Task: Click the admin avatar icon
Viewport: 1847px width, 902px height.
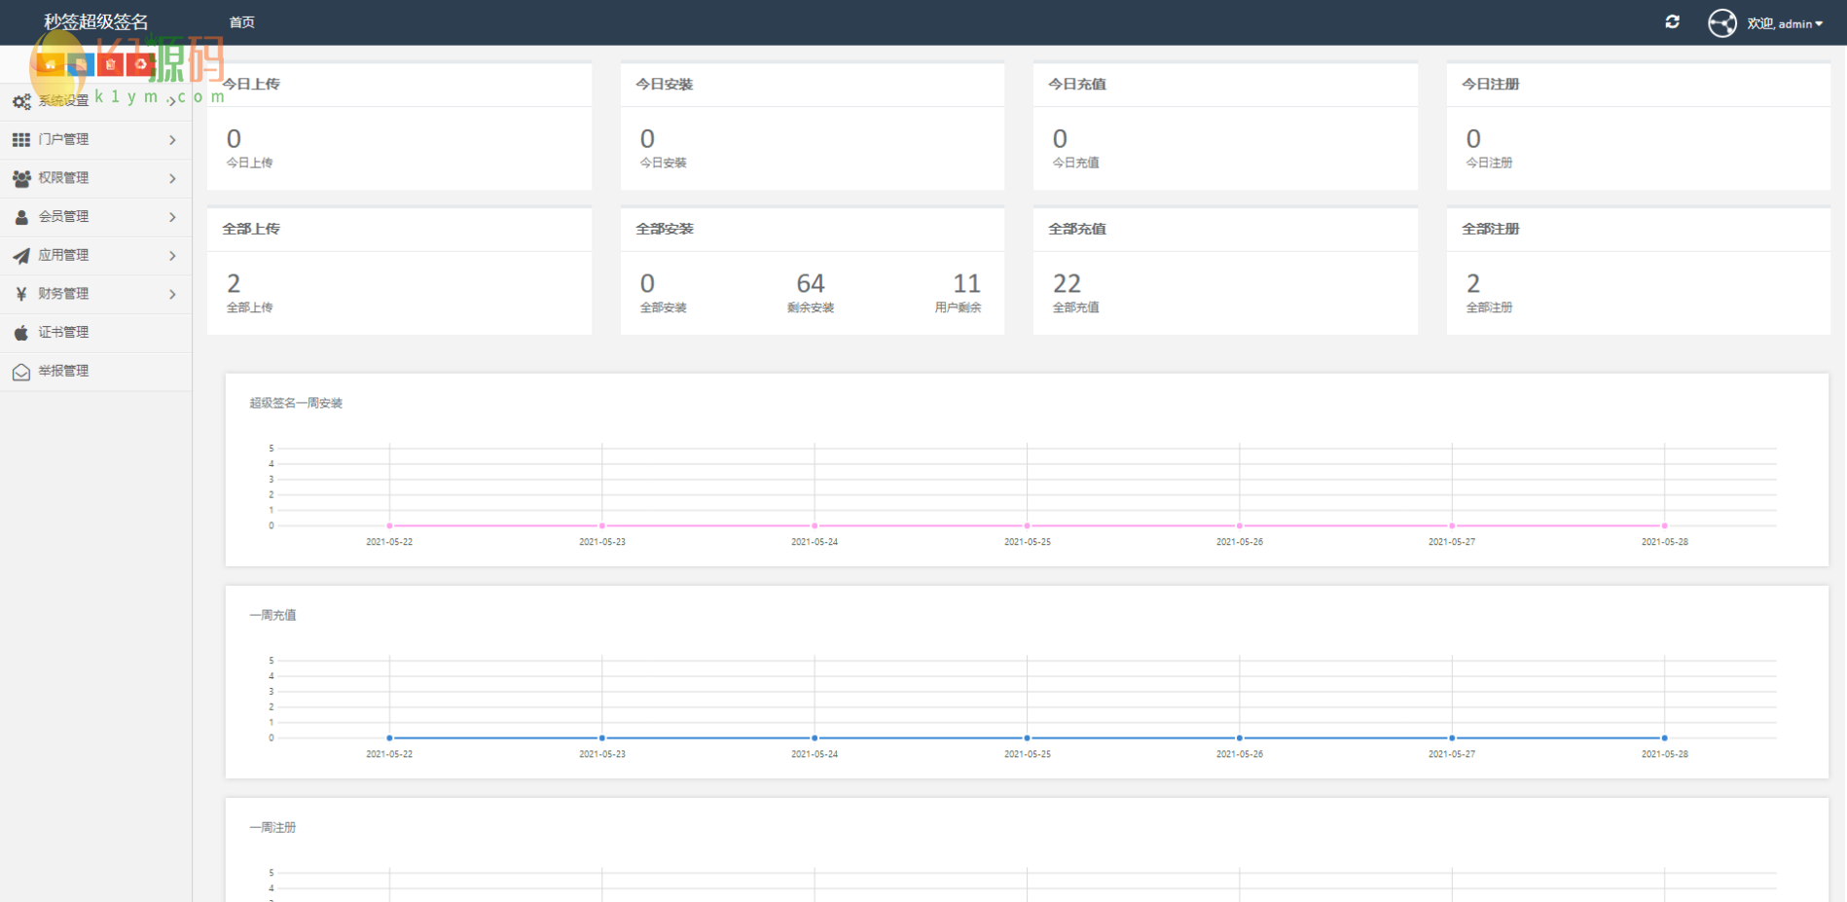Action: (x=1722, y=22)
